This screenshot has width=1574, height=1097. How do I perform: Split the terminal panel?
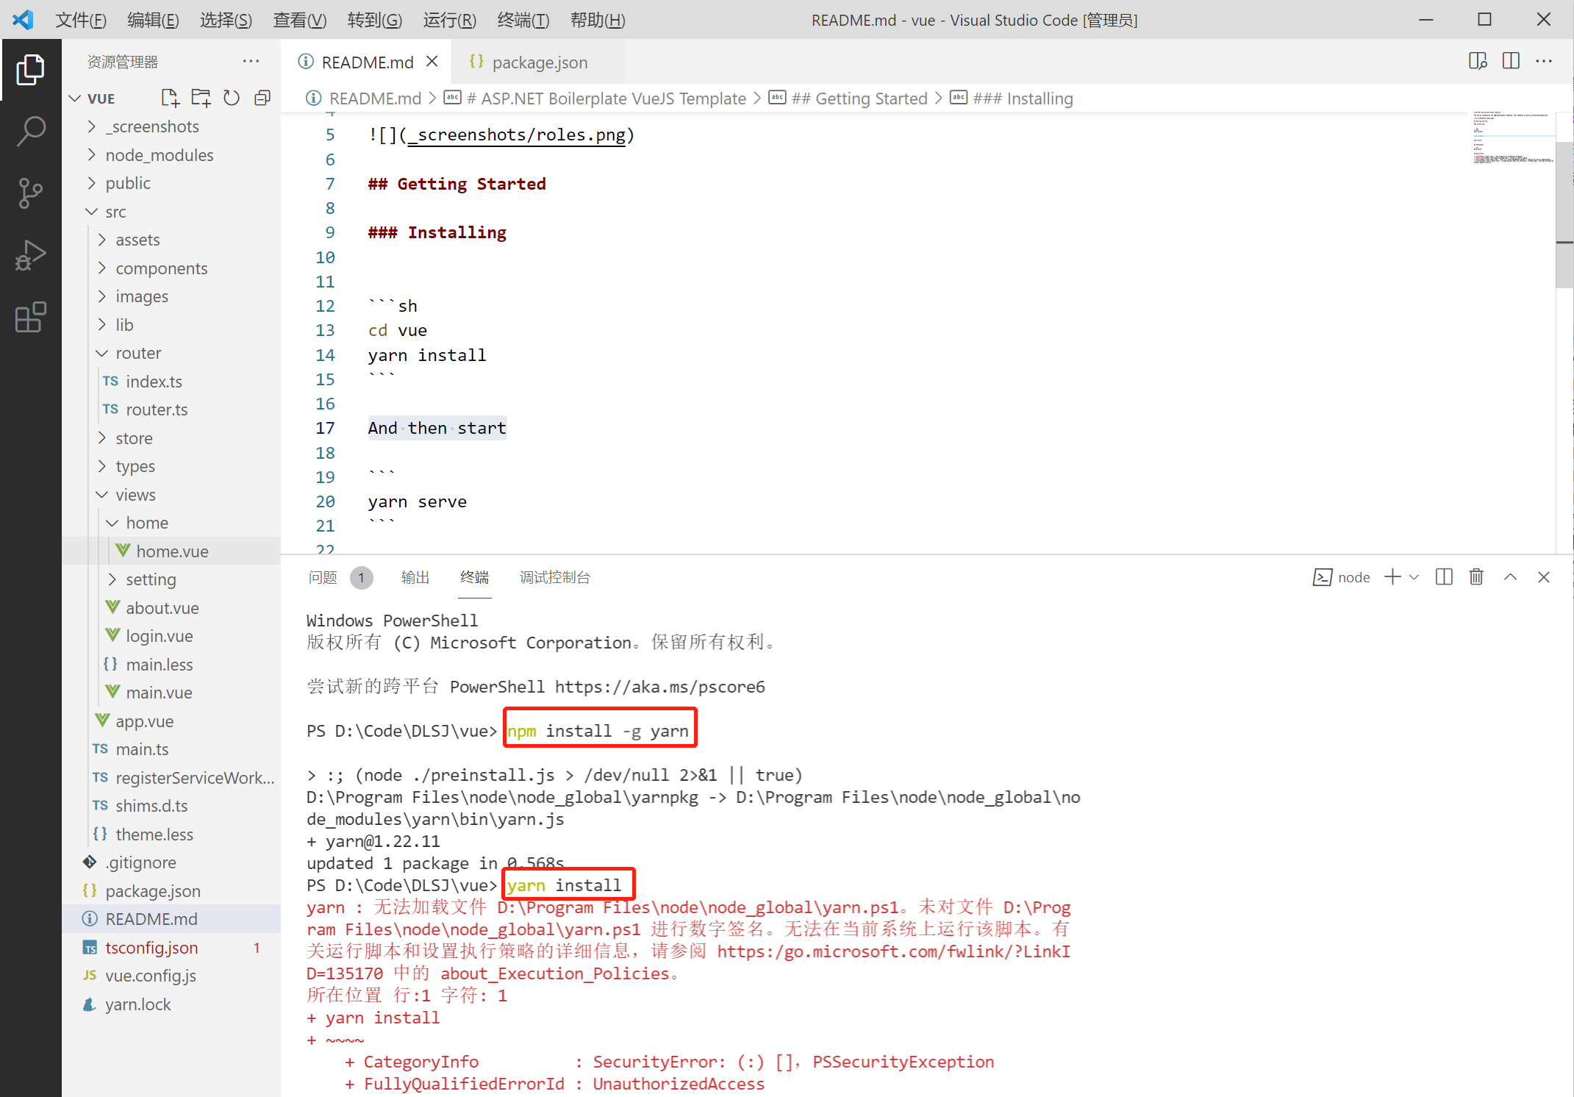click(x=1444, y=577)
